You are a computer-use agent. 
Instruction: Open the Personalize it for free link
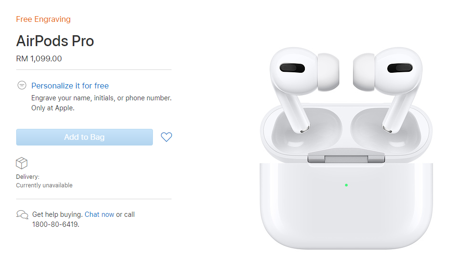point(70,86)
